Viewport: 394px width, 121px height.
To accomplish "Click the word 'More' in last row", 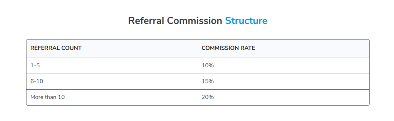I will click(x=36, y=97).
